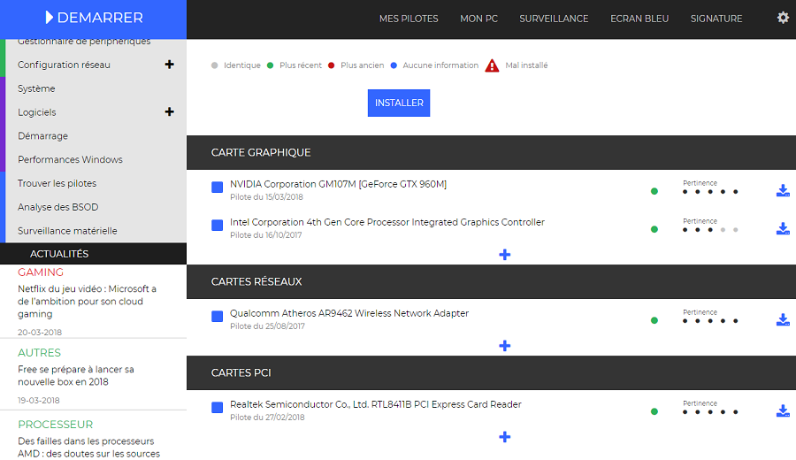
Task: Click the red Plus ancien legend dot
Action: click(331, 65)
